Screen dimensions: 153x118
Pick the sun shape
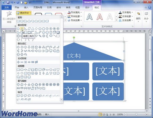(44, 36)
